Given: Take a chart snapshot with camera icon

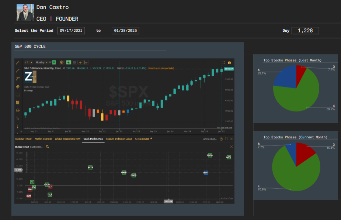Looking at the screenshot, I should (x=229, y=63).
